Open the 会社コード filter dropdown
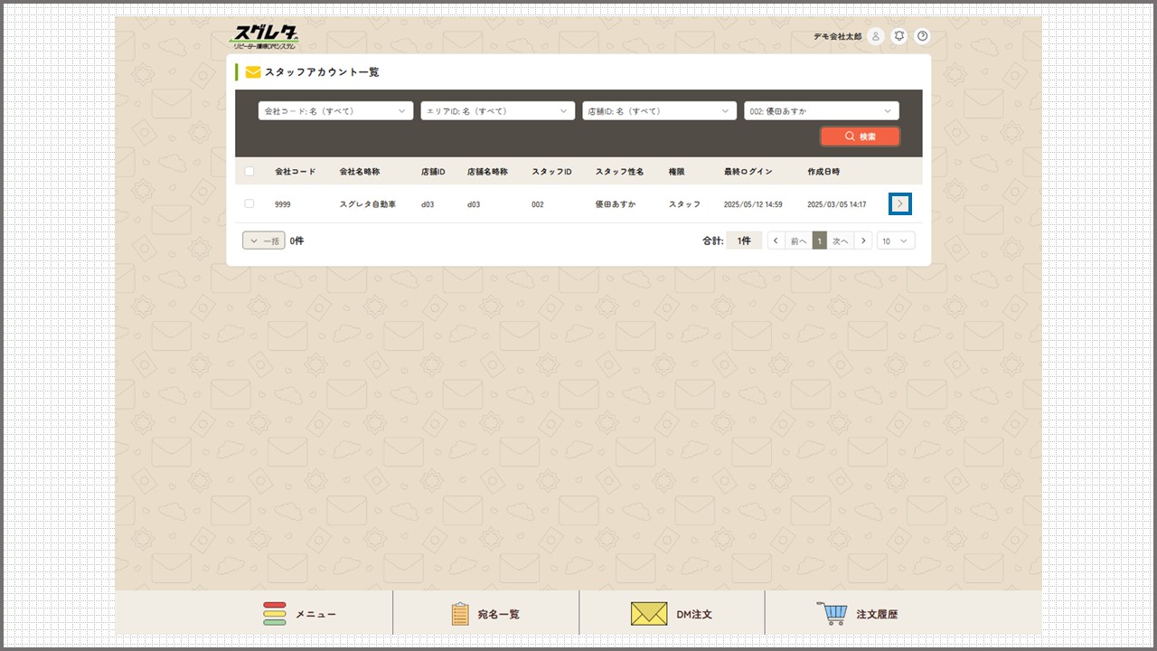 point(335,111)
